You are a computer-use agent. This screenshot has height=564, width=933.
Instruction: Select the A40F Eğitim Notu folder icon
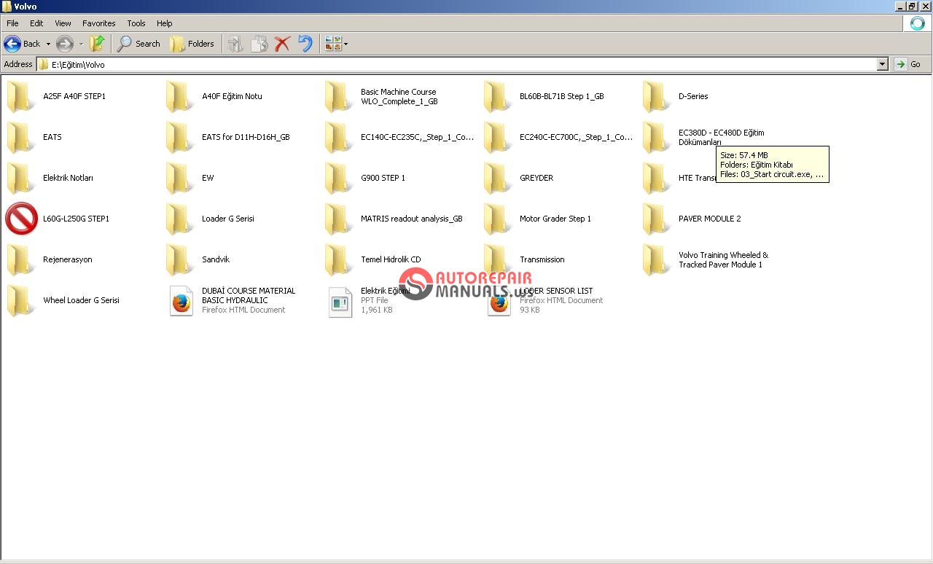click(x=179, y=96)
